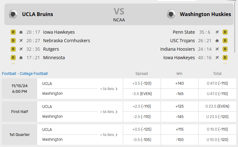The width and height of the screenshot is (238, 147).
Task: Pick Washington full game moneyline -165
Action: tap(179, 93)
